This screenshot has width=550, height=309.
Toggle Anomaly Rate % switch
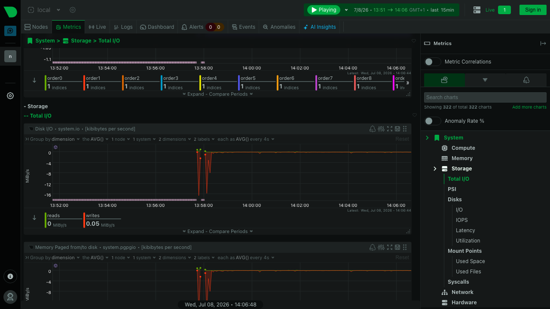tap(432, 121)
